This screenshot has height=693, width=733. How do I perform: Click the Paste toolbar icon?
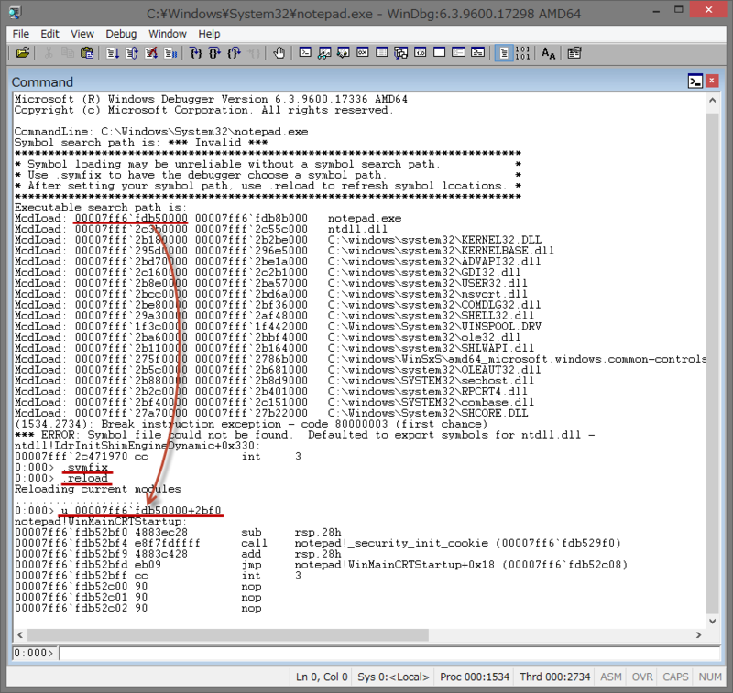87,53
